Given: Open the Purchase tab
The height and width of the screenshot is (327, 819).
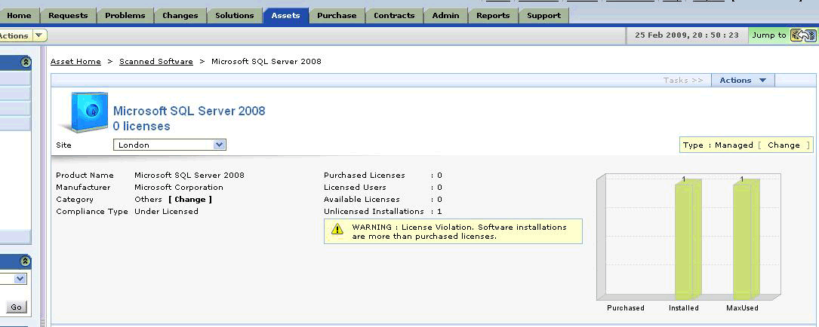Looking at the screenshot, I should [x=337, y=16].
